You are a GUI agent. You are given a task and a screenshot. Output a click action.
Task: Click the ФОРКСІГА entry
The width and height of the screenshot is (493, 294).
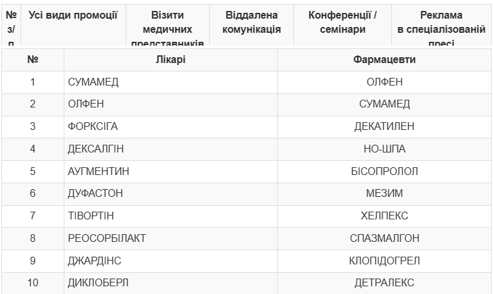tap(93, 126)
